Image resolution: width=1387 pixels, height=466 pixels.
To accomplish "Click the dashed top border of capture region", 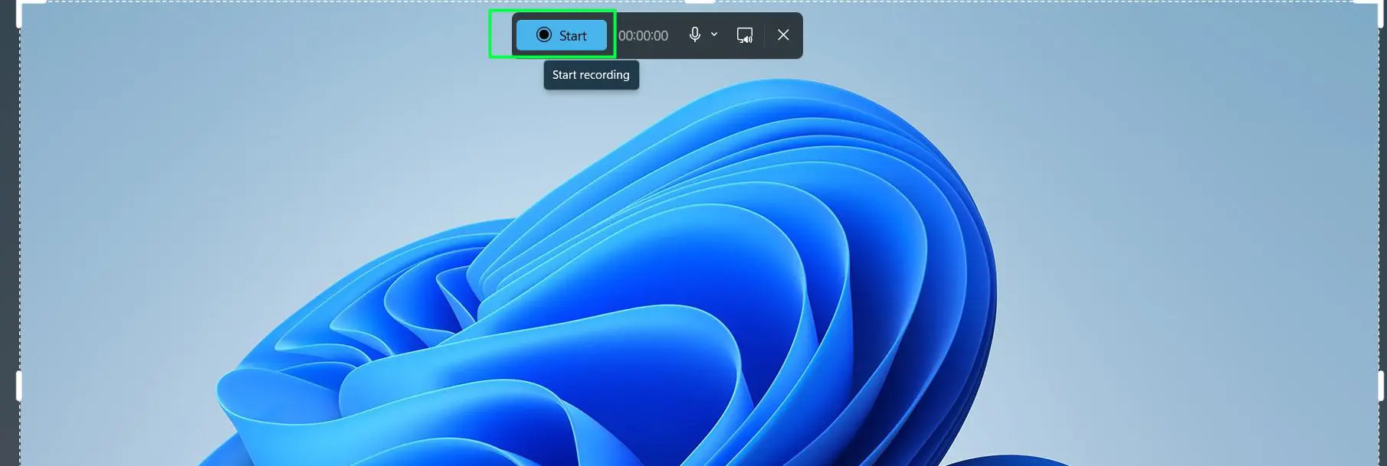I will coord(307,2).
